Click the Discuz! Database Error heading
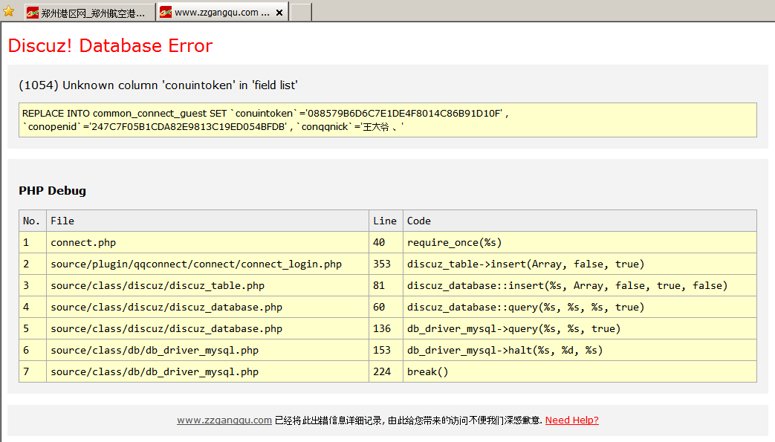The width and height of the screenshot is (775, 442). pos(110,45)
